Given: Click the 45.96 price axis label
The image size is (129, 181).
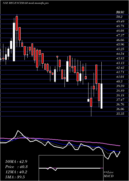Looking at the screenshot, I should point(120,44).
